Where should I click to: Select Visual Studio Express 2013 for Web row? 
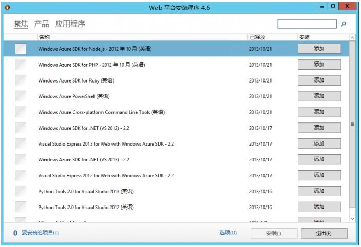(176, 143)
